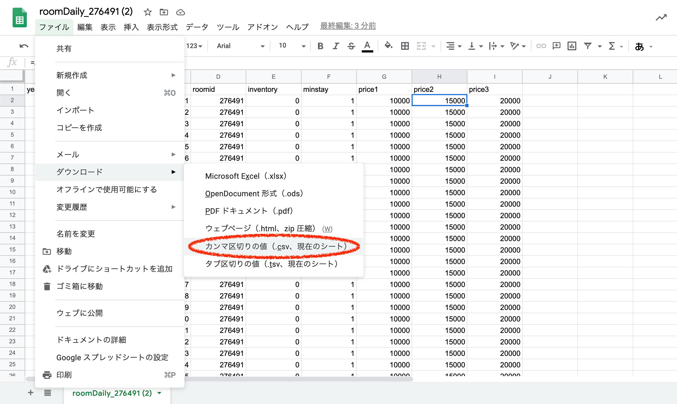The image size is (677, 404).
Task: Click the 最終編集: 3 分前 link
Action: pyautogui.click(x=348, y=26)
